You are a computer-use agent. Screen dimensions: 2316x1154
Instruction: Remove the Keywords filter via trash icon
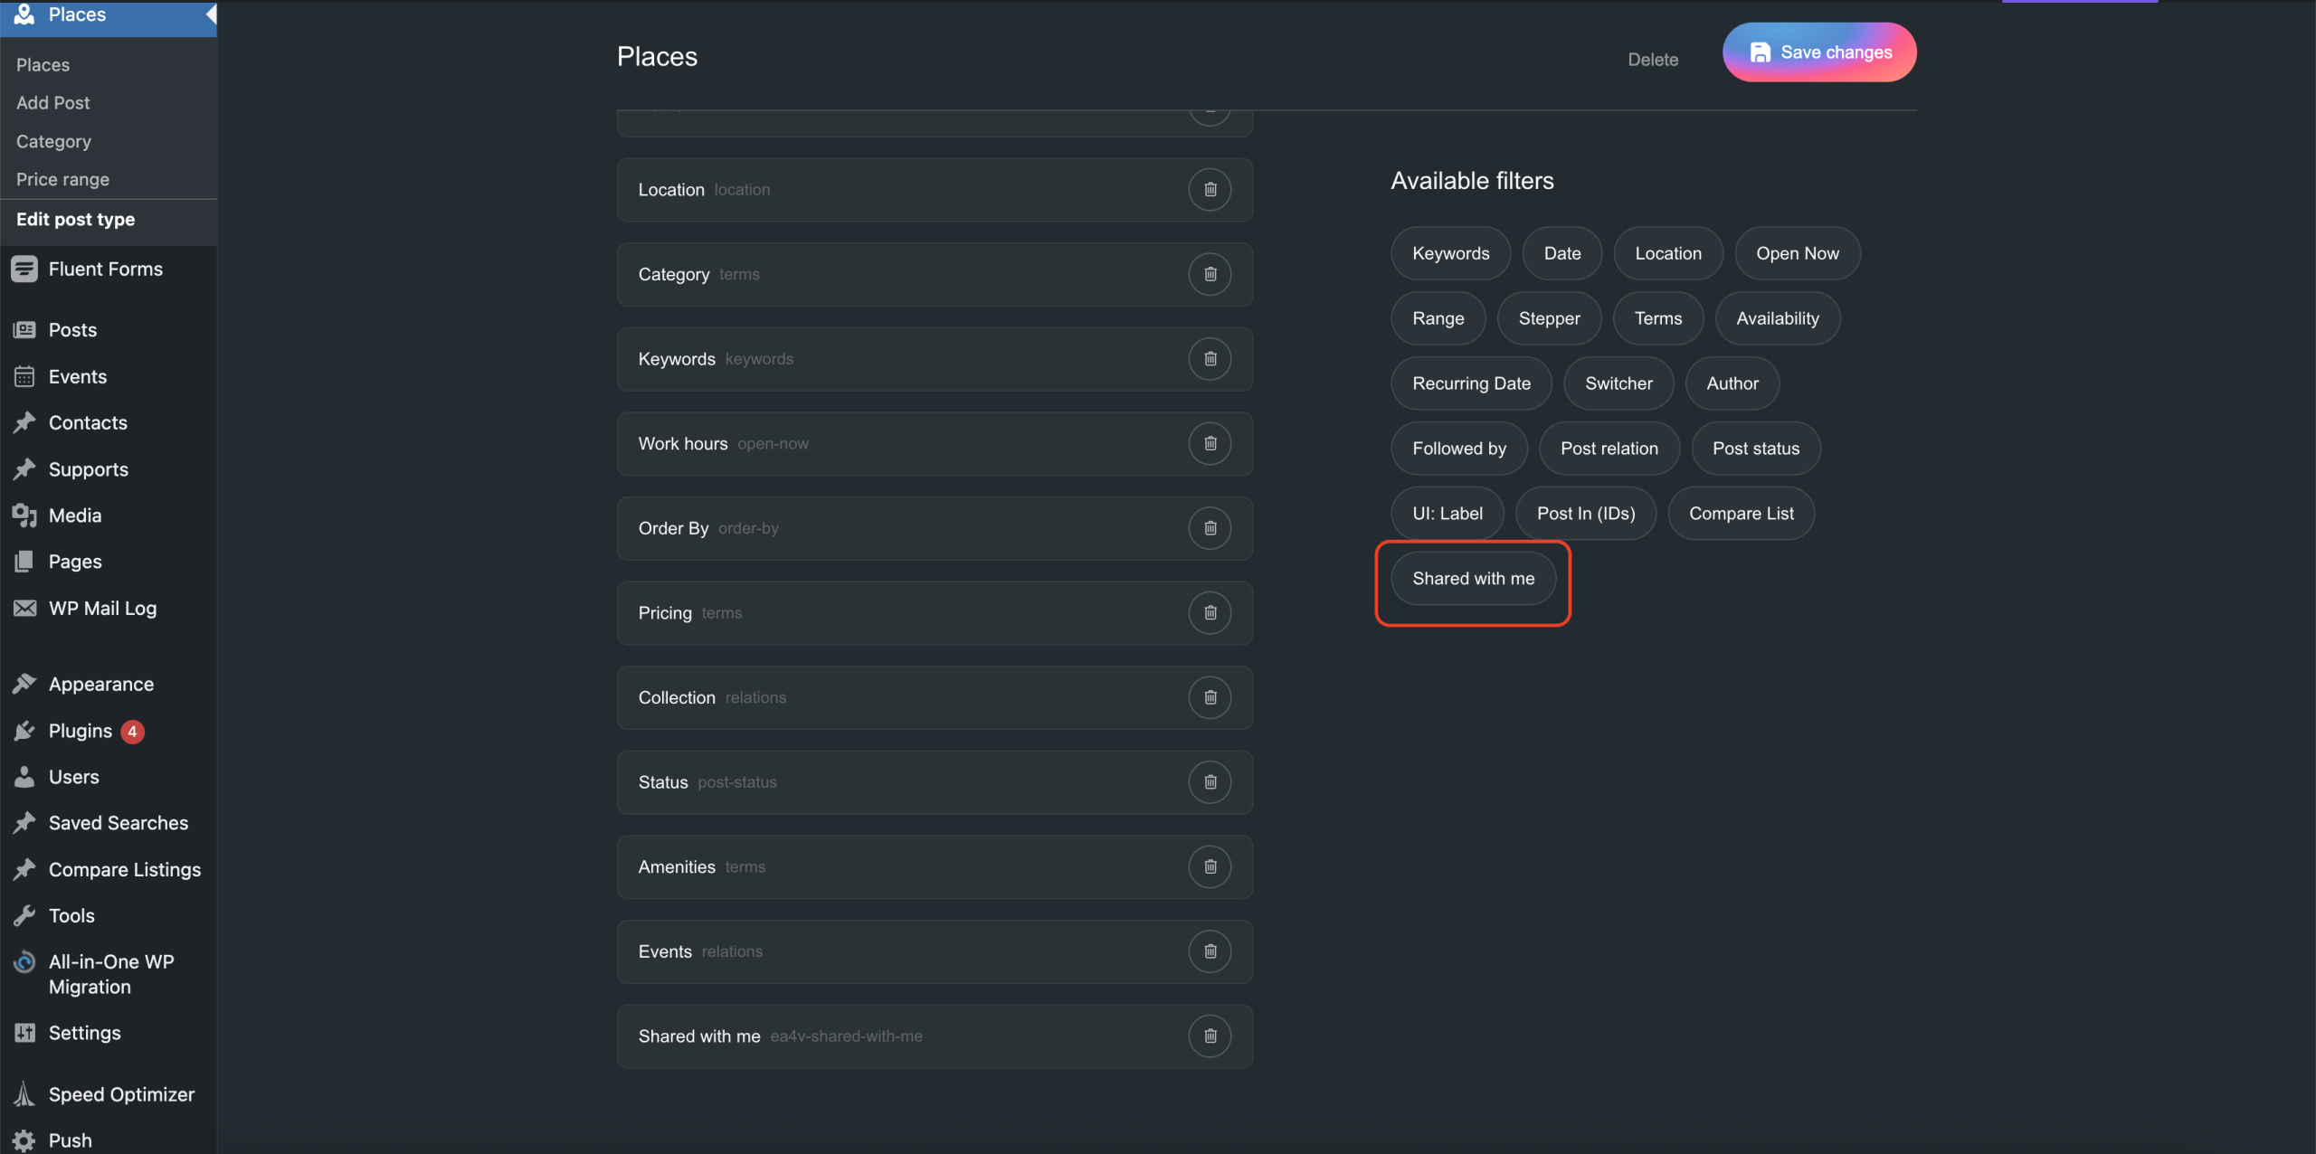[x=1210, y=359]
